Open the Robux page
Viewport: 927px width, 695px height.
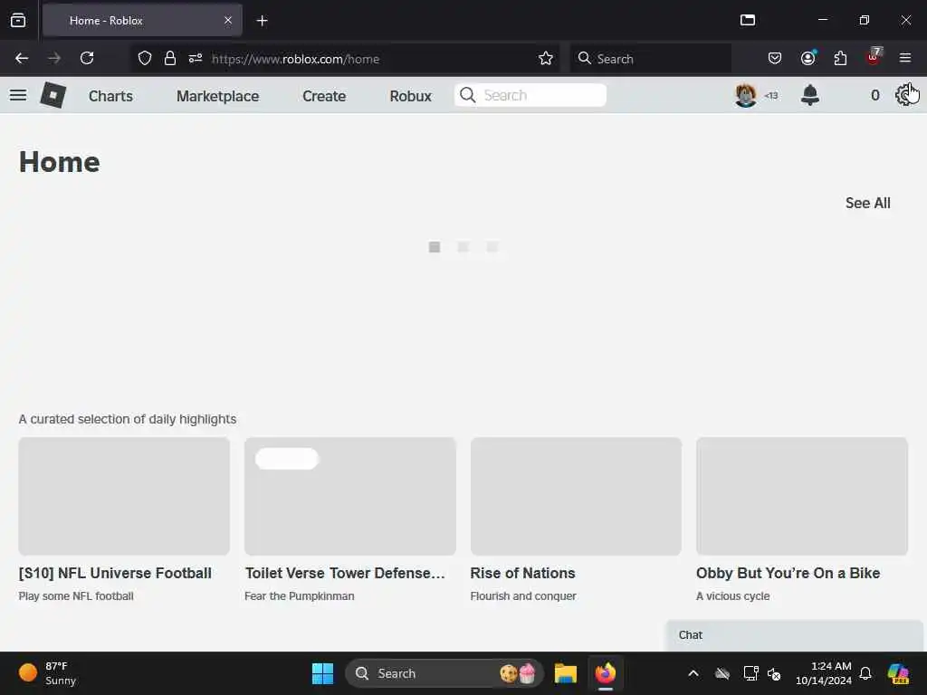410,96
